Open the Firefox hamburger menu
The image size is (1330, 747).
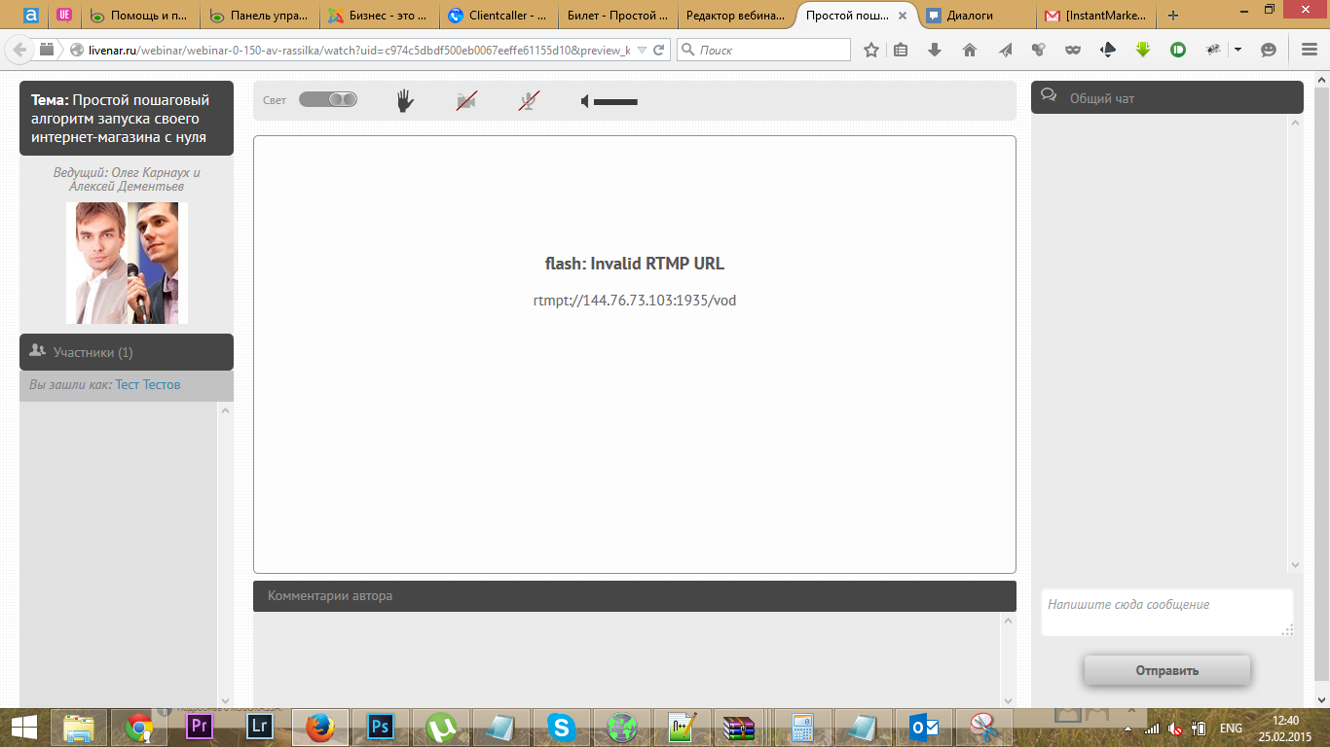(1309, 50)
